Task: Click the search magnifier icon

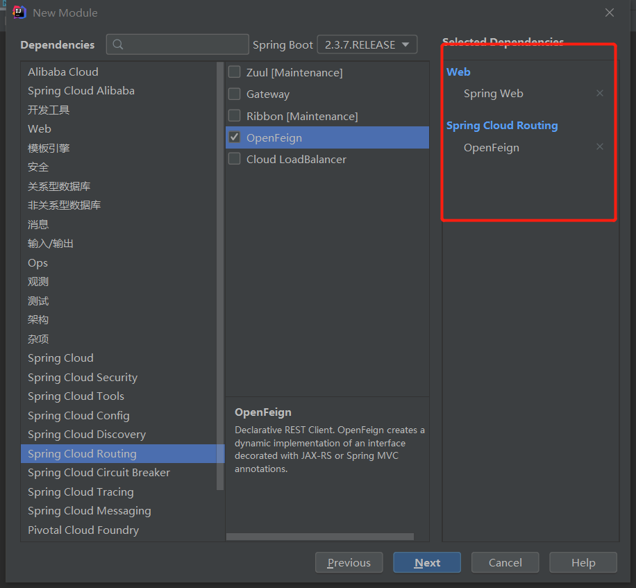Action: point(117,44)
